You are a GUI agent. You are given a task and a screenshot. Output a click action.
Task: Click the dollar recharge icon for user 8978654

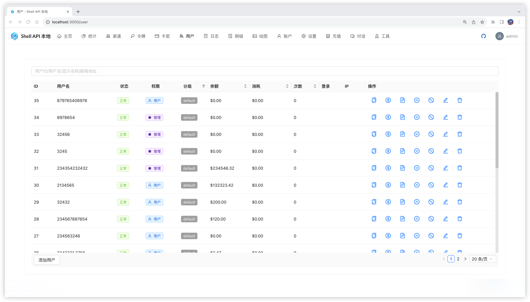388,117
